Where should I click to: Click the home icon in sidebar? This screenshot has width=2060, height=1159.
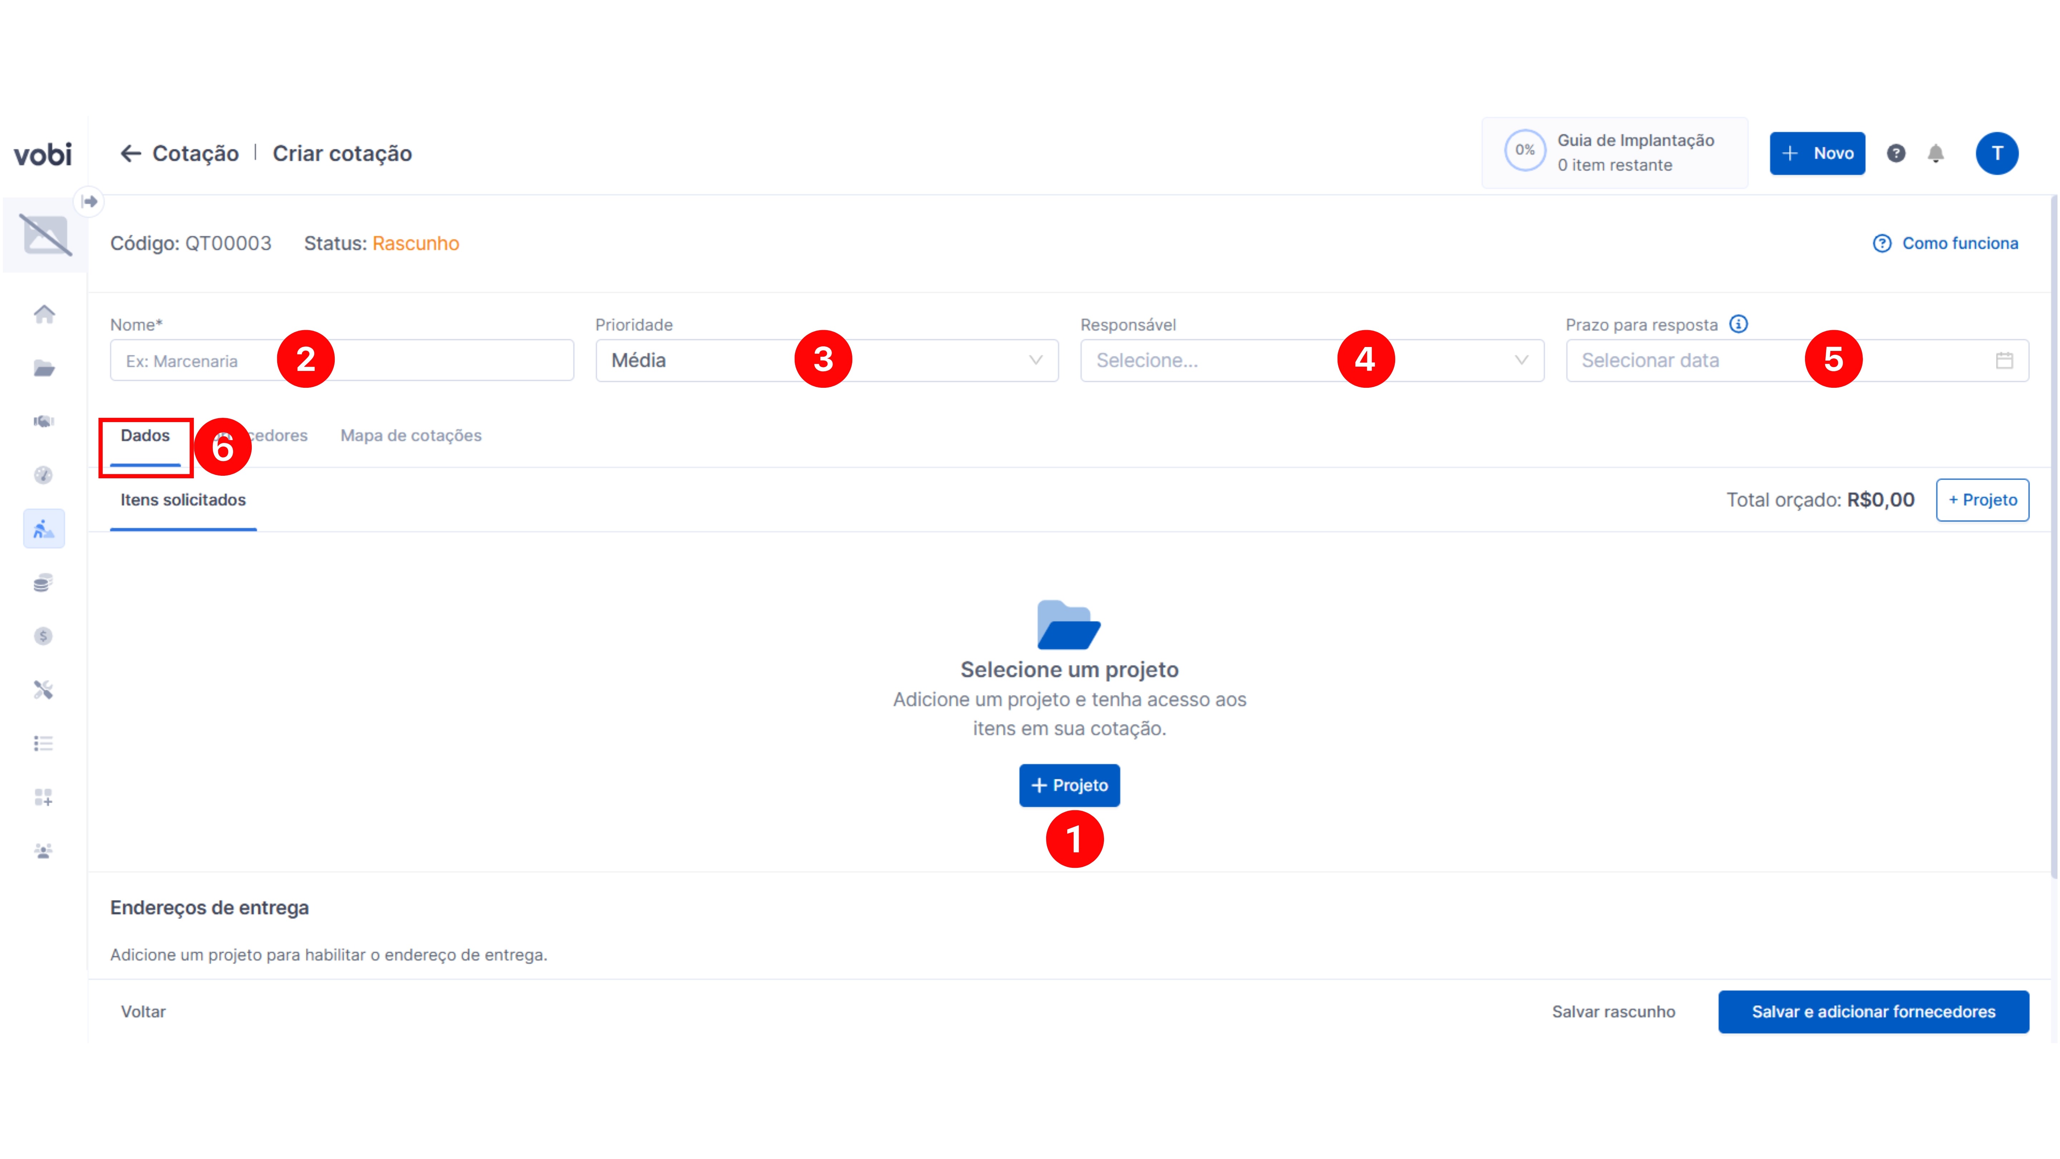coord(44,314)
